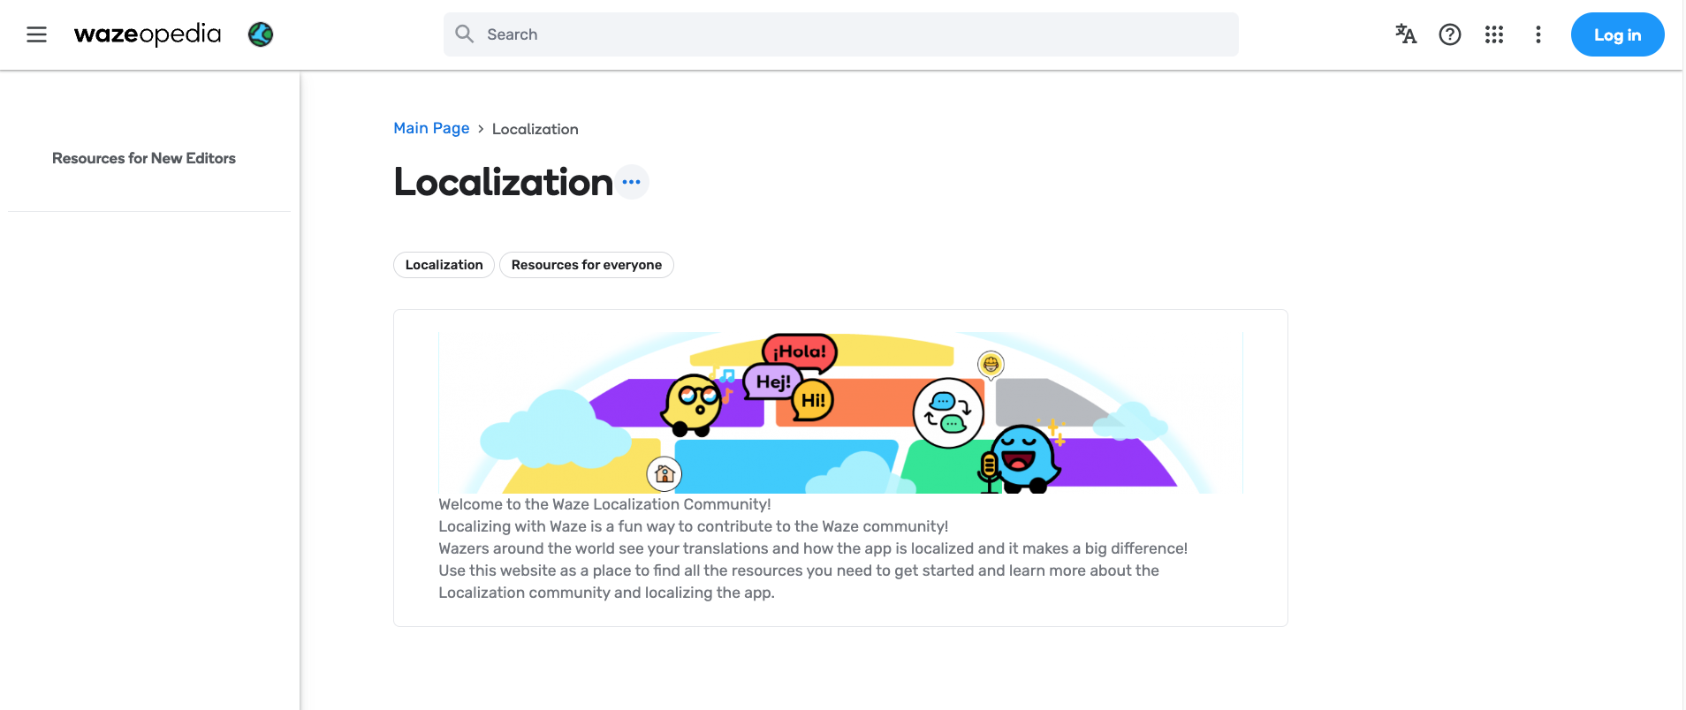Viewport: 1686px width, 710px height.
Task: Click the magnifying glass search icon
Action: (x=464, y=33)
